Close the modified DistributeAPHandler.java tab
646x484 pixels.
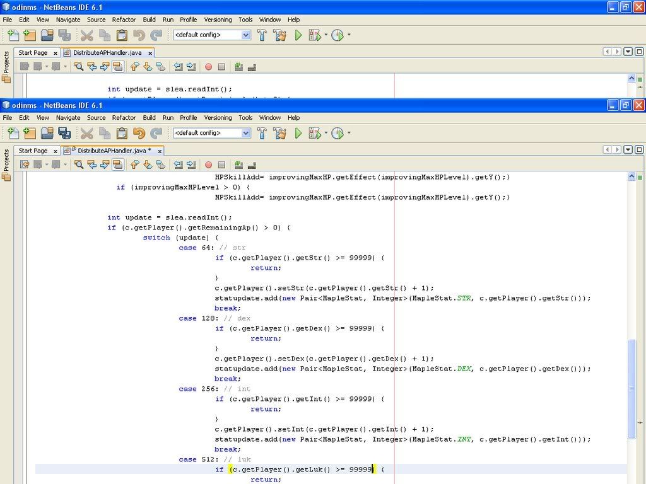(160, 151)
